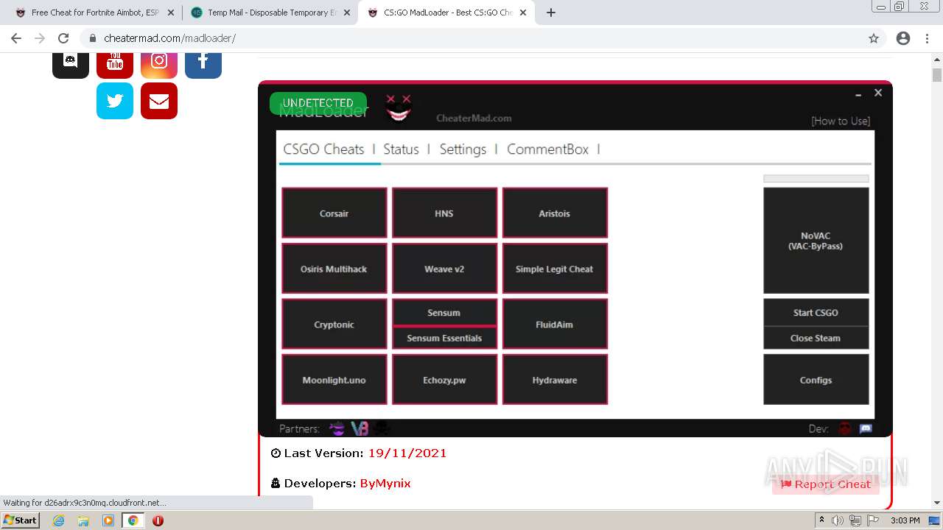Click the black skull partner icon
943x530 pixels.
click(382, 428)
